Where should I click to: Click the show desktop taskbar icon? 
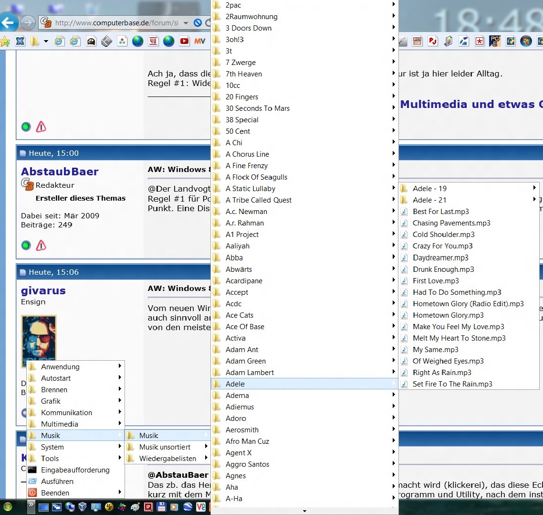click(43, 507)
